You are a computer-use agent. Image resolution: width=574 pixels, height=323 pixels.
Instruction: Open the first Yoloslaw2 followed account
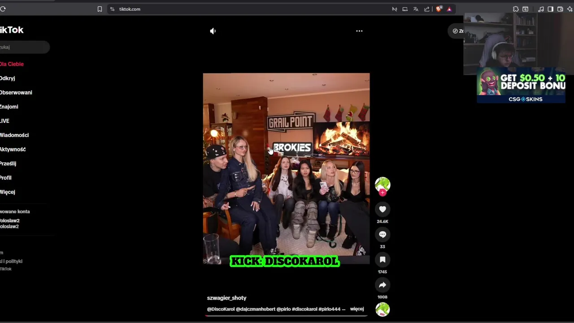pyautogui.click(x=10, y=221)
